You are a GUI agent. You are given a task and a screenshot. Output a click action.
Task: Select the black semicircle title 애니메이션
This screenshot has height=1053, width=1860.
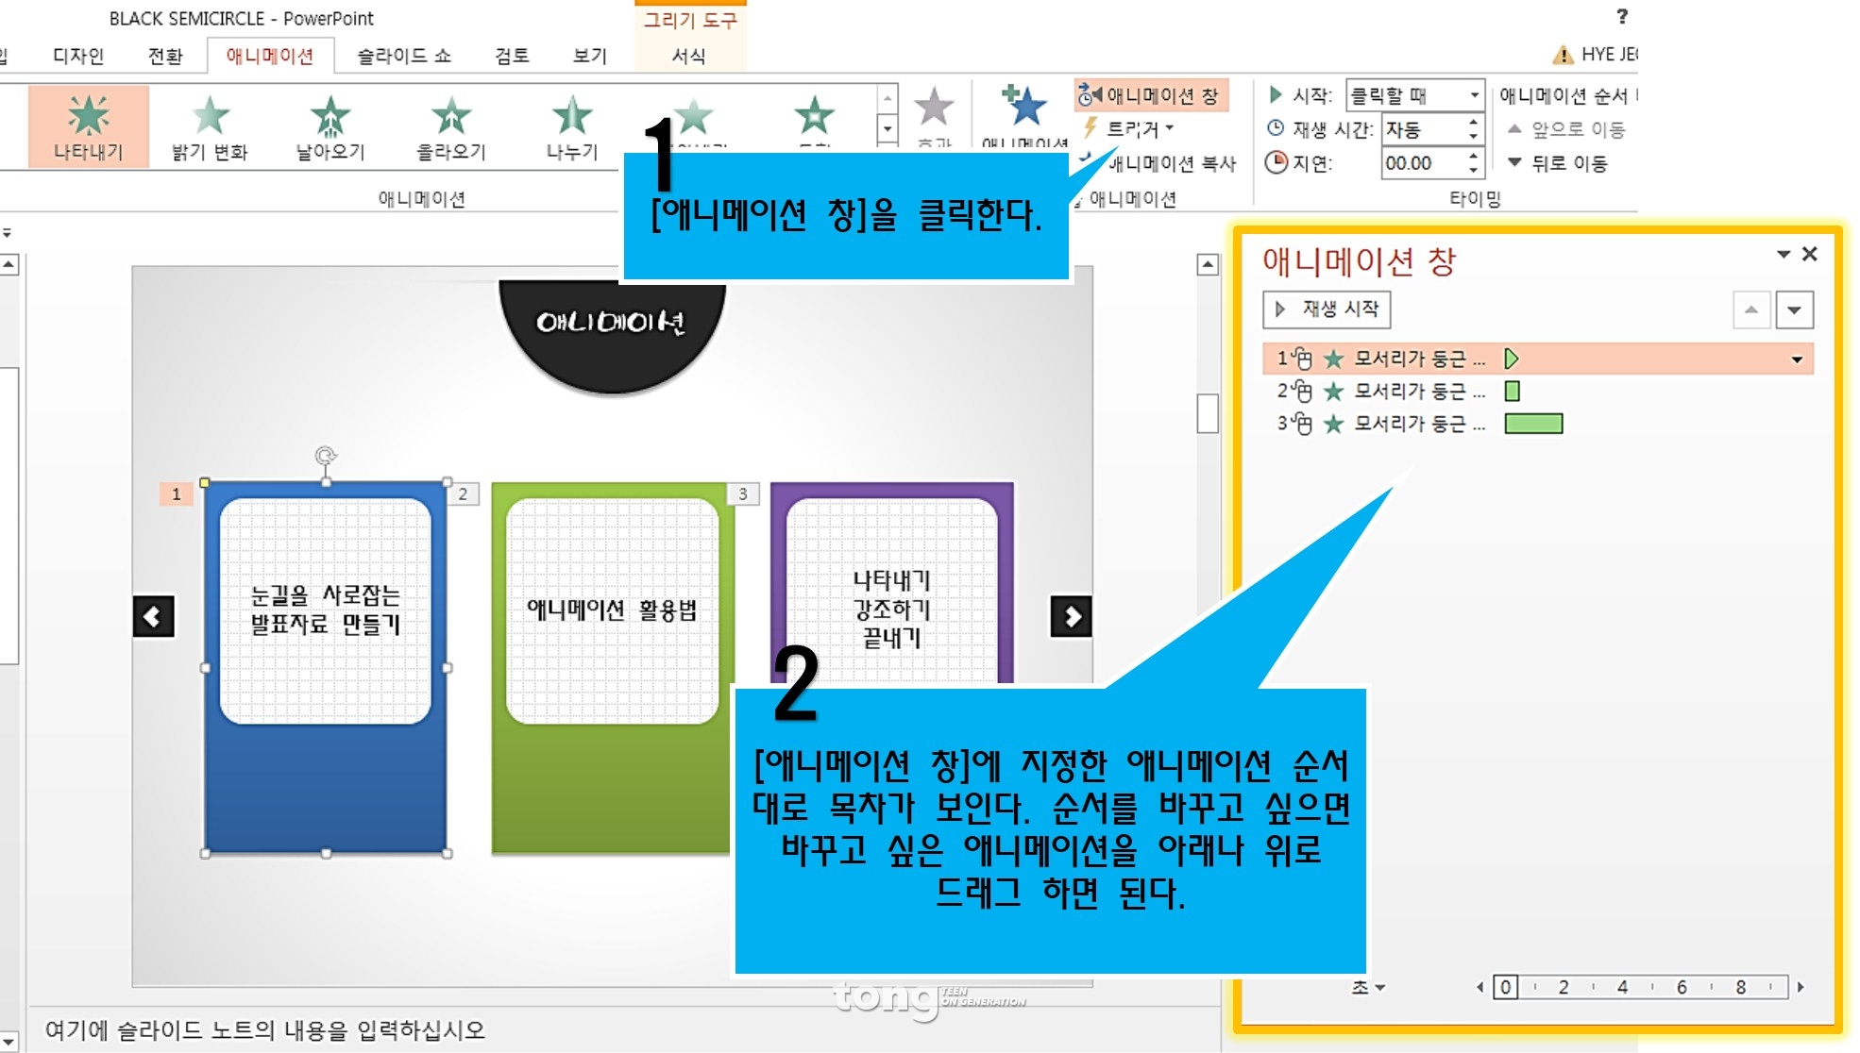pyautogui.click(x=612, y=335)
